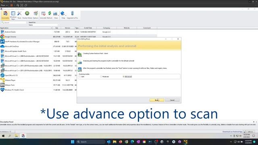This screenshot has width=258, height=145.
Task: Open the Options toolbar button
Action: click(35, 15)
